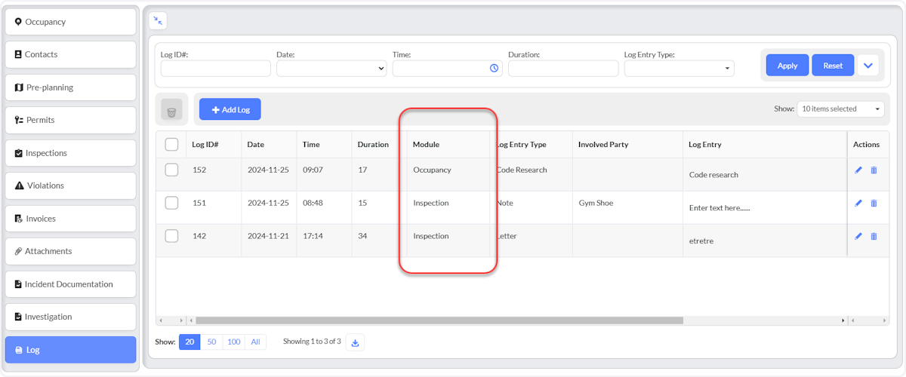Image resolution: width=906 pixels, height=377 pixels.
Task: Click the 2024-11-21 date cell
Action: 269,236
